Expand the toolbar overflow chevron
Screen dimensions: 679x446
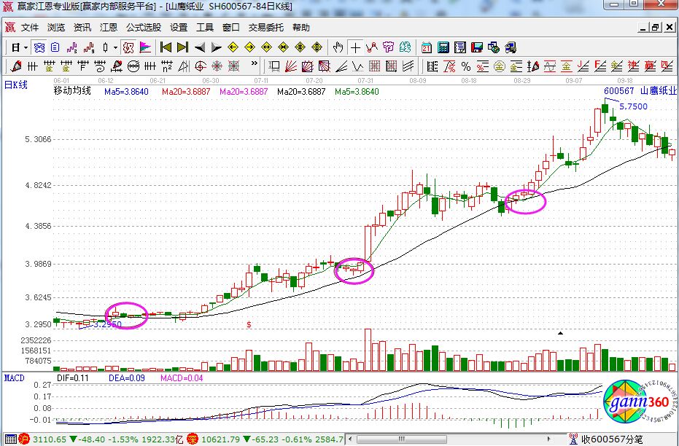[255, 66]
